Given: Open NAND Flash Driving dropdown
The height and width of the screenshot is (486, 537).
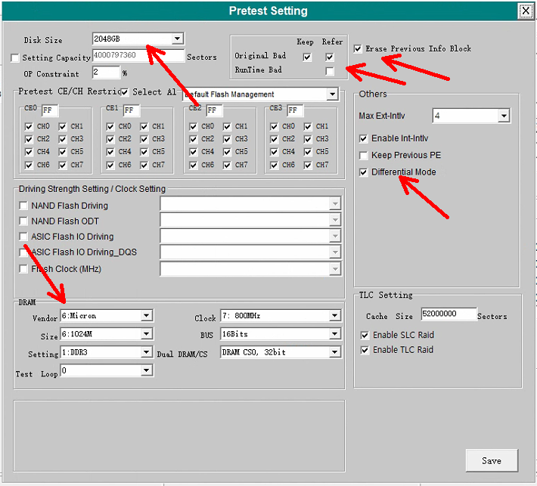Looking at the screenshot, I should [335, 204].
